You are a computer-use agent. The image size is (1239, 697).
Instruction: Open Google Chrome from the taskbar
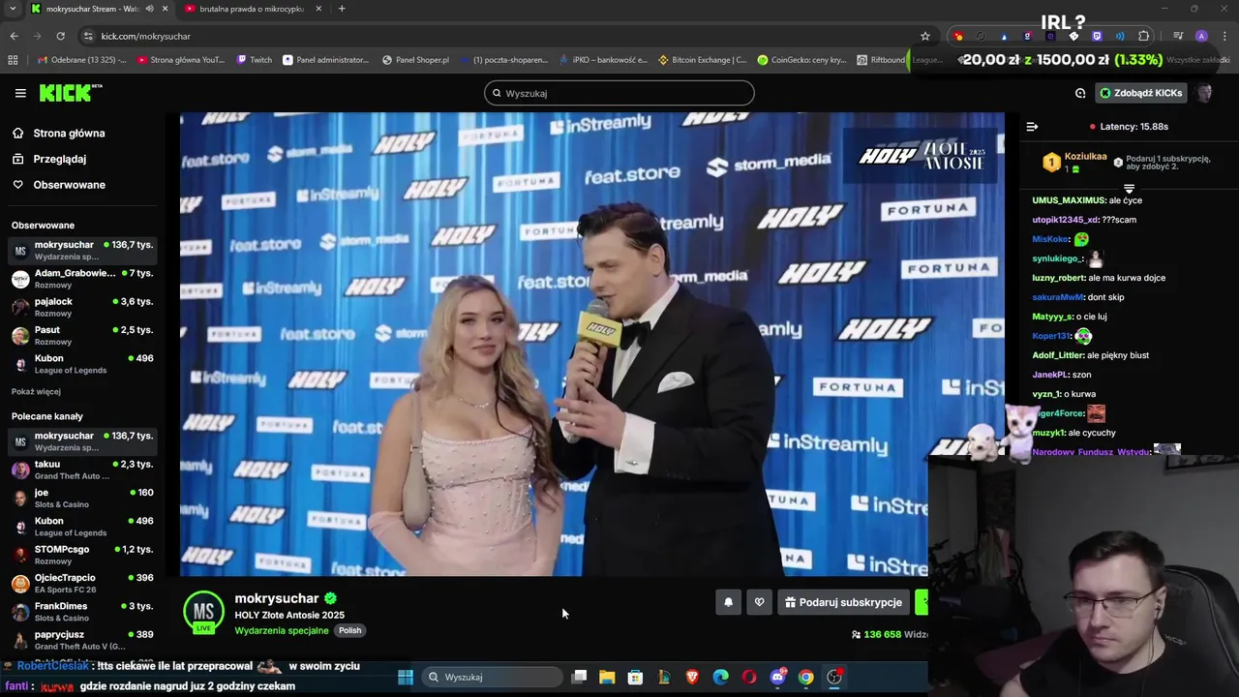[805, 677]
